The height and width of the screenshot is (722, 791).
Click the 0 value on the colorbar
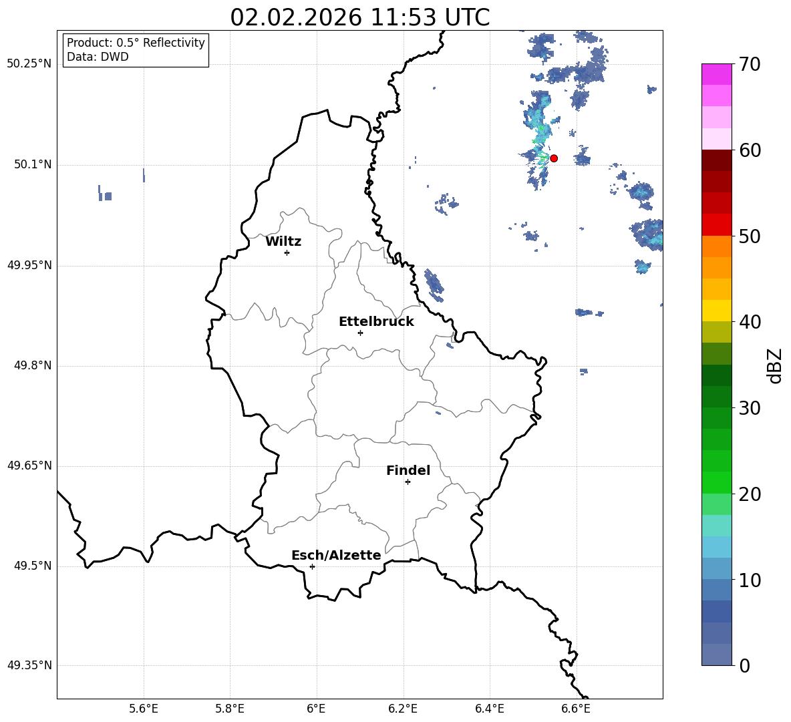point(744,665)
